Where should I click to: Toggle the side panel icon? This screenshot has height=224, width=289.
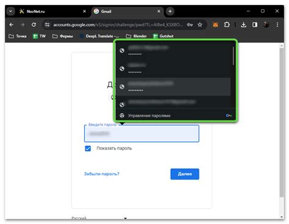click(x=255, y=25)
